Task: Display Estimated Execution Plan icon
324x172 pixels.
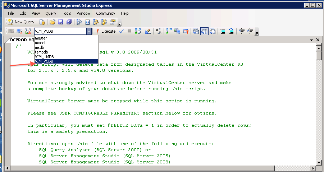Action: (138, 31)
